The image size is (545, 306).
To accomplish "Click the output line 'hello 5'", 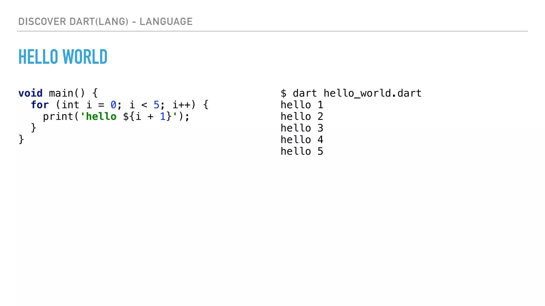I will (302, 151).
